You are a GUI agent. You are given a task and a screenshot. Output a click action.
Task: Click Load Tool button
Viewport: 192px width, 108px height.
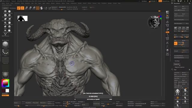coord(177,73)
